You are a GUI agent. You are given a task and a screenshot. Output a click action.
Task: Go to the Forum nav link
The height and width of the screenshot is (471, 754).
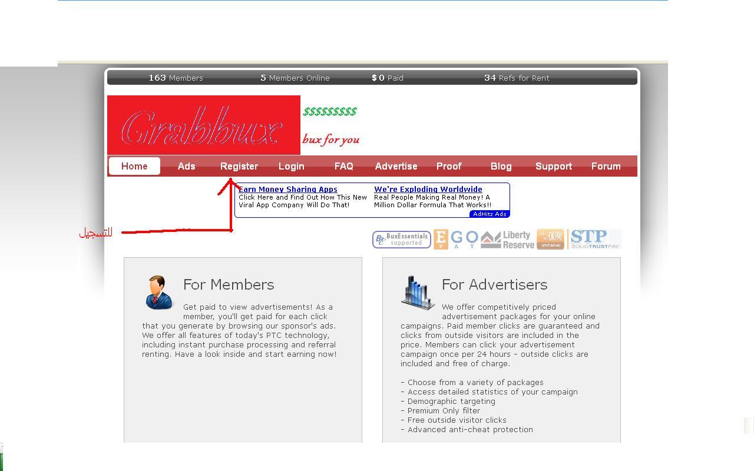(x=606, y=166)
